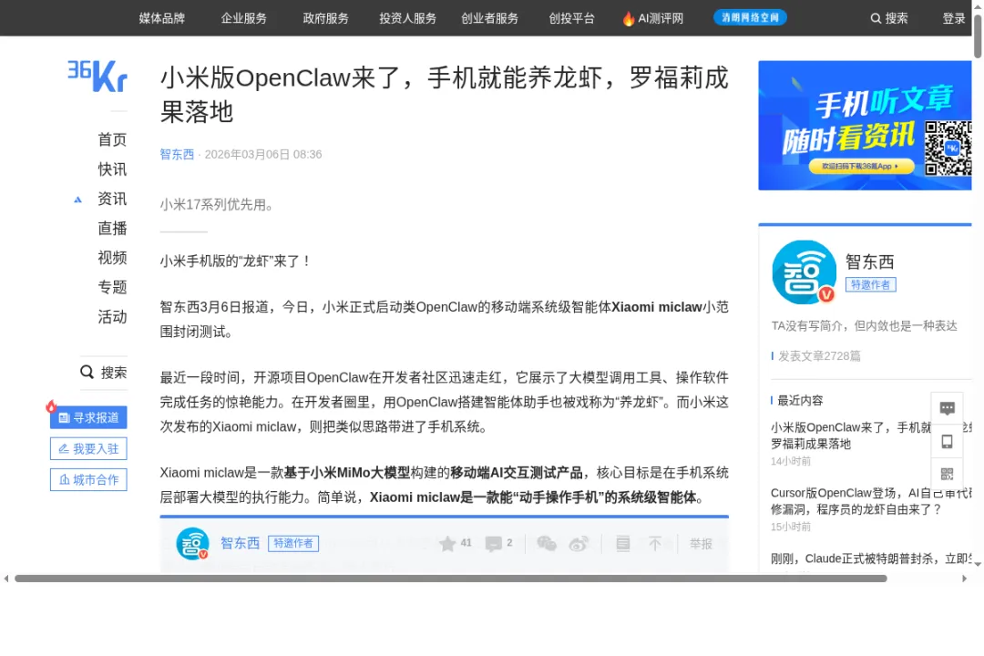This screenshot has height=656, width=984.
Task: Click the 寻求报道 button
Action: click(x=88, y=417)
